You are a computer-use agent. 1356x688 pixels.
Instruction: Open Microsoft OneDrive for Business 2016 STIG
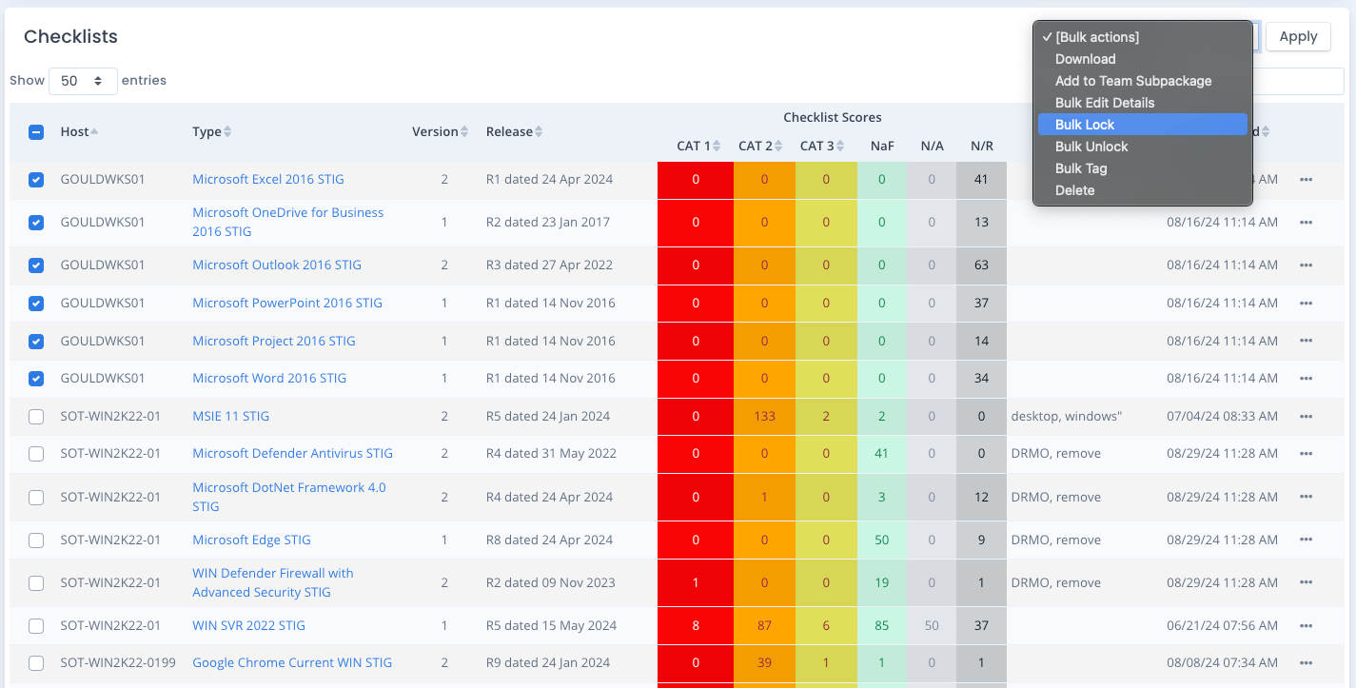[288, 222]
